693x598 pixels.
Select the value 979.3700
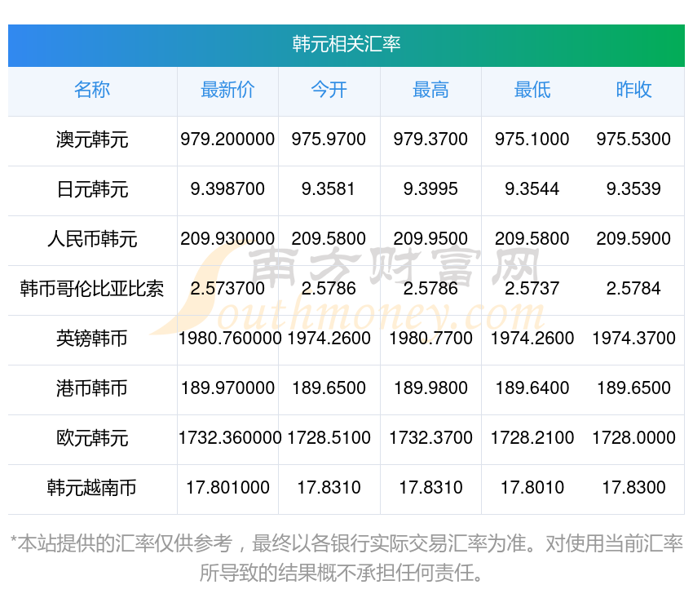pyautogui.click(x=430, y=140)
